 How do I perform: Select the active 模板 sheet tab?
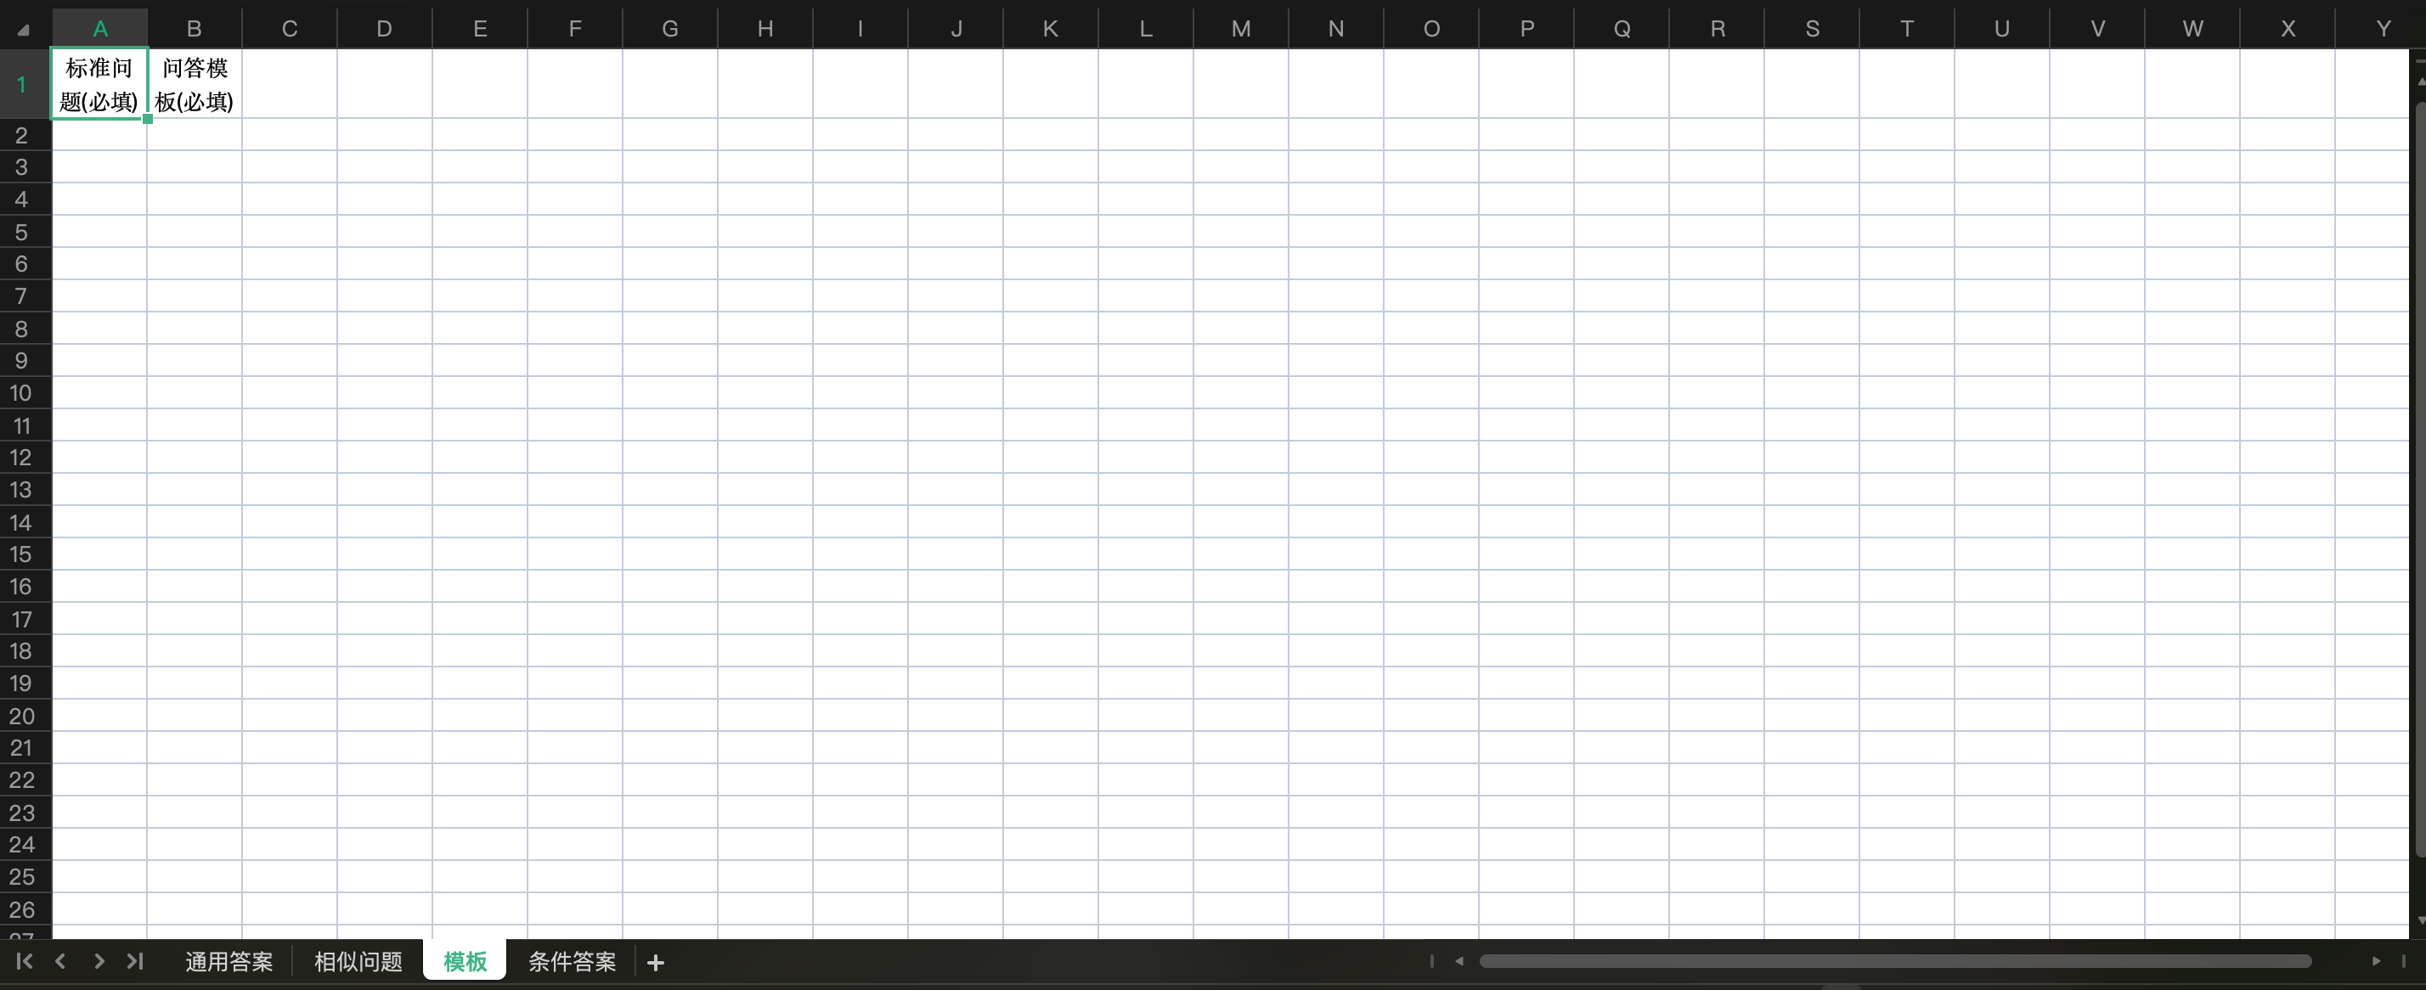pyautogui.click(x=465, y=961)
